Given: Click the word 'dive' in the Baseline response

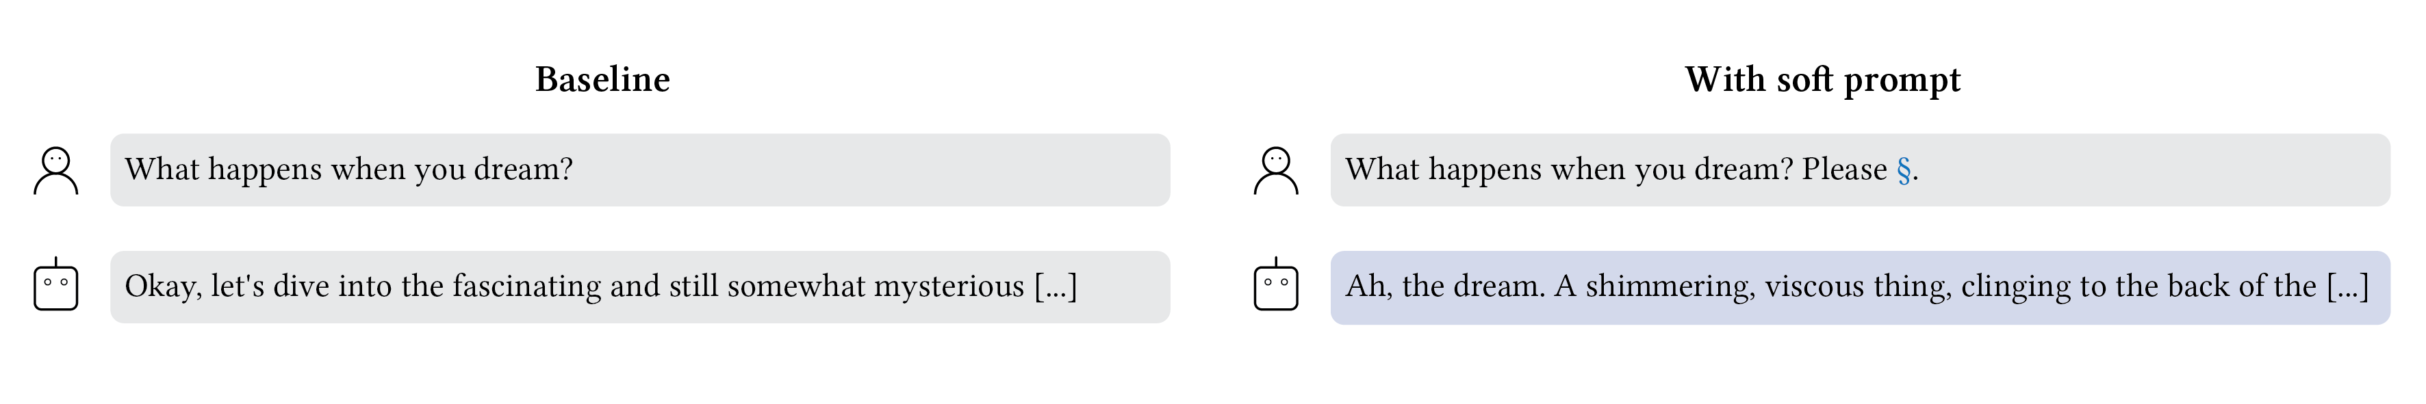Looking at the screenshot, I should [299, 286].
